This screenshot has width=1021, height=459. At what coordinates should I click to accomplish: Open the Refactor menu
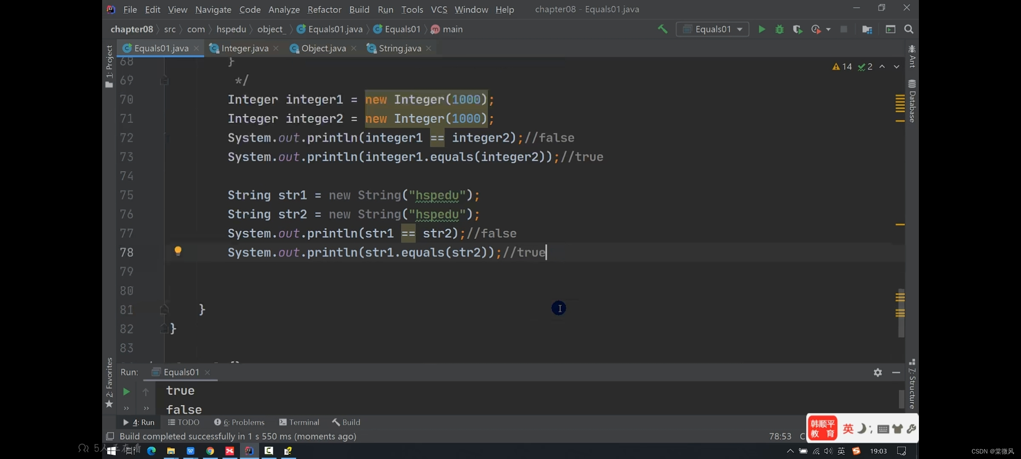click(x=324, y=9)
